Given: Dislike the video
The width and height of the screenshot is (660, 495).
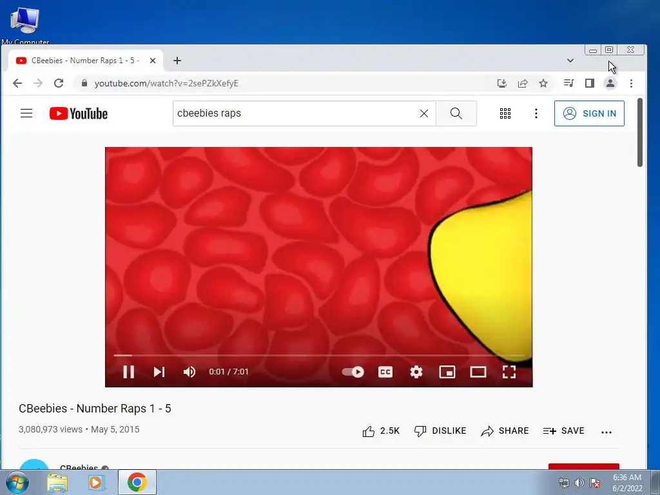Looking at the screenshot, I should (440, 431).
